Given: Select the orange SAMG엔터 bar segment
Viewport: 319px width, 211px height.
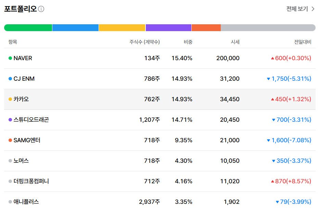Looking at the screenshot, I should pyautogui.click(x=206, y=28).
